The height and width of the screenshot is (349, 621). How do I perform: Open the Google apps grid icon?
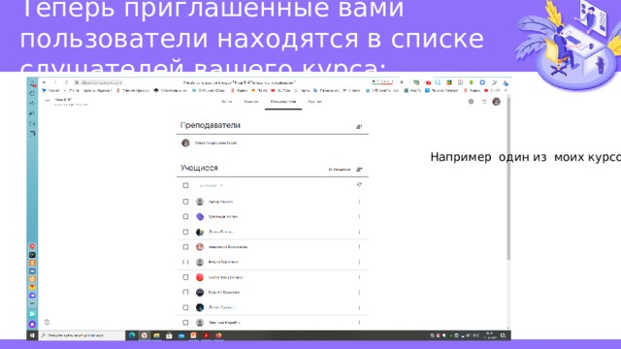pos(484,102)
